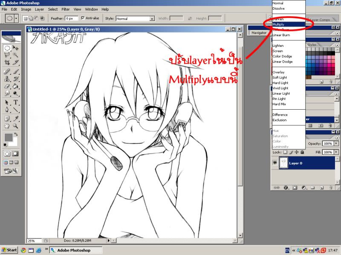This screenshot has width=341, height=255.
Task: Choose Screen blend mode
Action: 289,51
